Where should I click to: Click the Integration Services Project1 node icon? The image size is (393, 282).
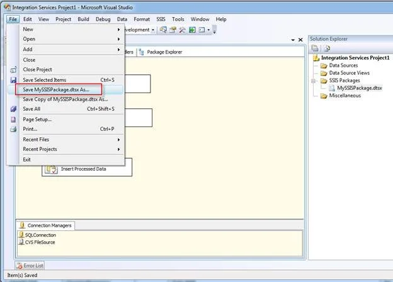click(316, 58)
